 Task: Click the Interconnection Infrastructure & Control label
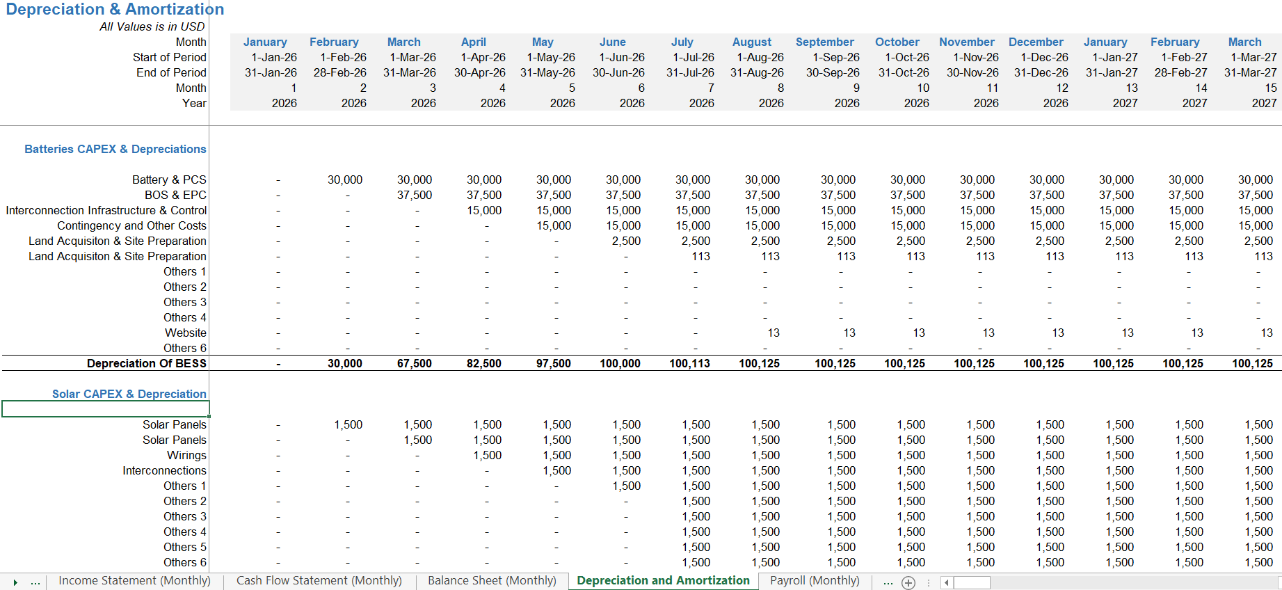click(x=106, y=210)
